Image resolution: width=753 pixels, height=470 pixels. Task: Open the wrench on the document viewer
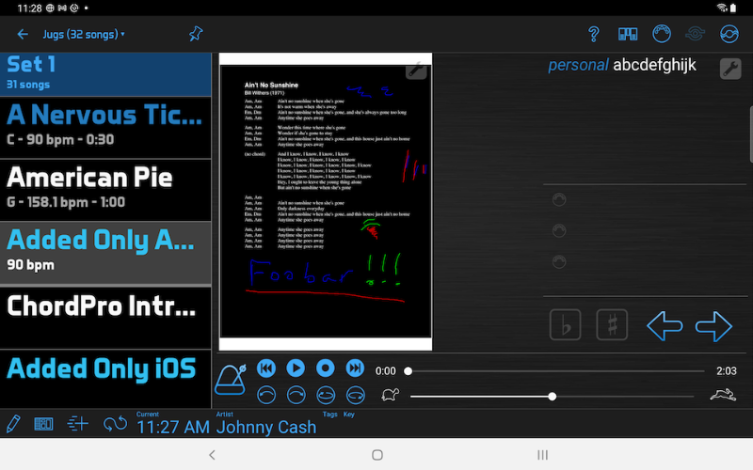click(x=416, y=69)
